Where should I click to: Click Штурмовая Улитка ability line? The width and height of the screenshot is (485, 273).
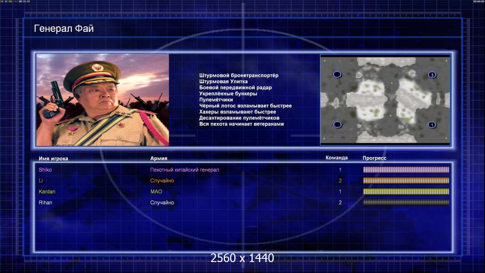pyautogui.click(x=223, y=81)
